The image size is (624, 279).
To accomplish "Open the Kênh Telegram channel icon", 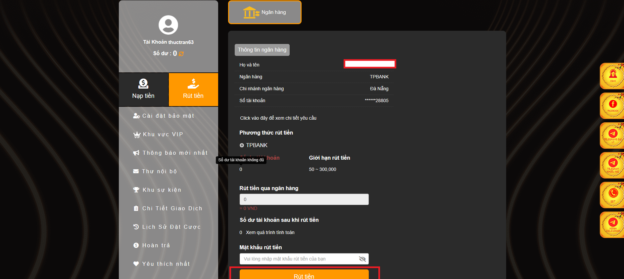I will click(x=612, y=225).
